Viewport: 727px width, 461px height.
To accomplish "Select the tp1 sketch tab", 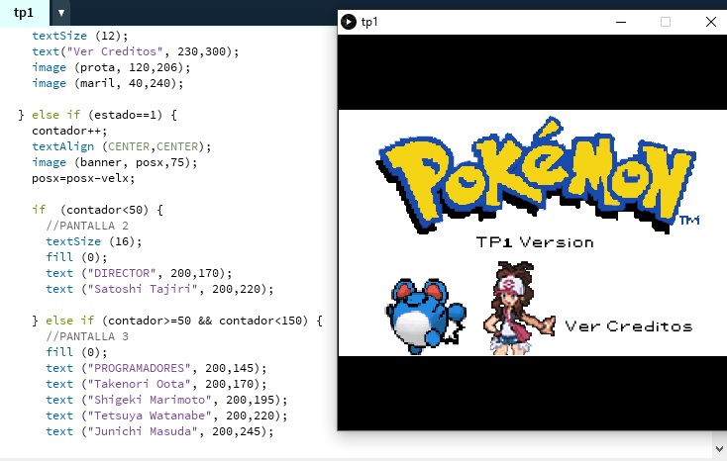I will [23, 13].
